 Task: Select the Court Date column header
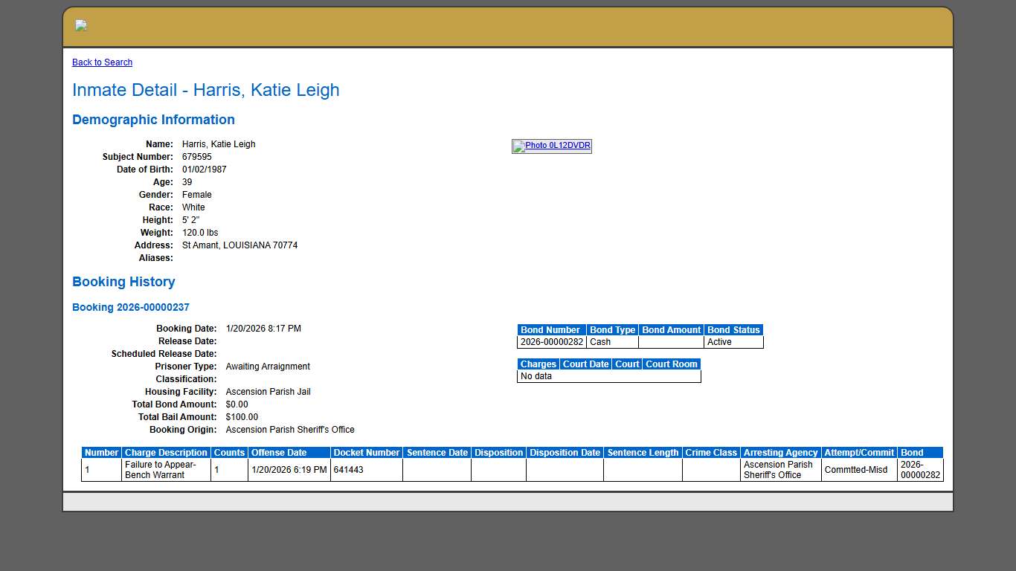585,364
